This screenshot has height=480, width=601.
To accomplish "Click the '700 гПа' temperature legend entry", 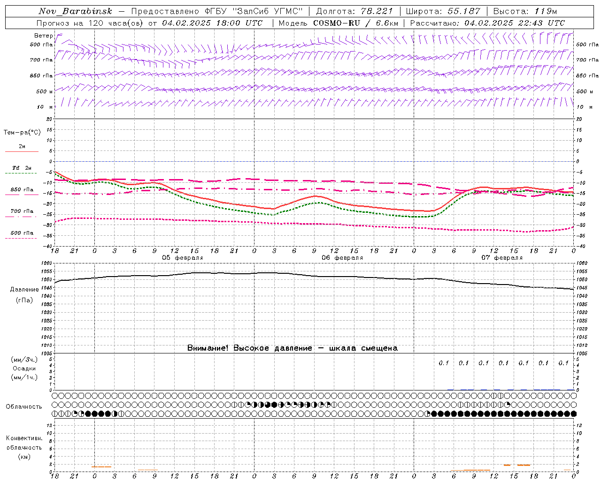I will [22, 211].
